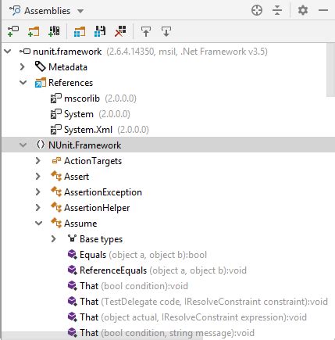Click the Metadata tag icon
Image resolution: width=335 pixels, height=340 pixels.
pos(40,66)
